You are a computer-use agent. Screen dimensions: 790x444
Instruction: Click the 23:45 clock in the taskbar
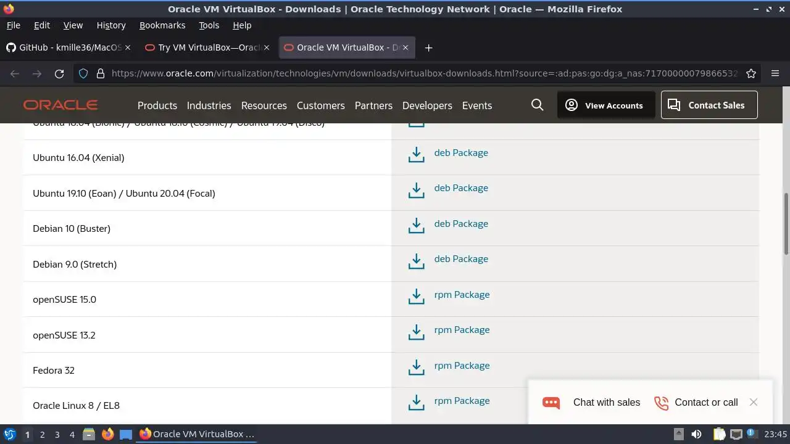coord(776,434)
